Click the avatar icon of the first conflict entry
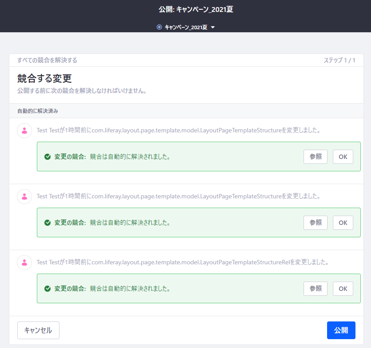The height and width of the screenshot is (348, 371). [24, 131]
